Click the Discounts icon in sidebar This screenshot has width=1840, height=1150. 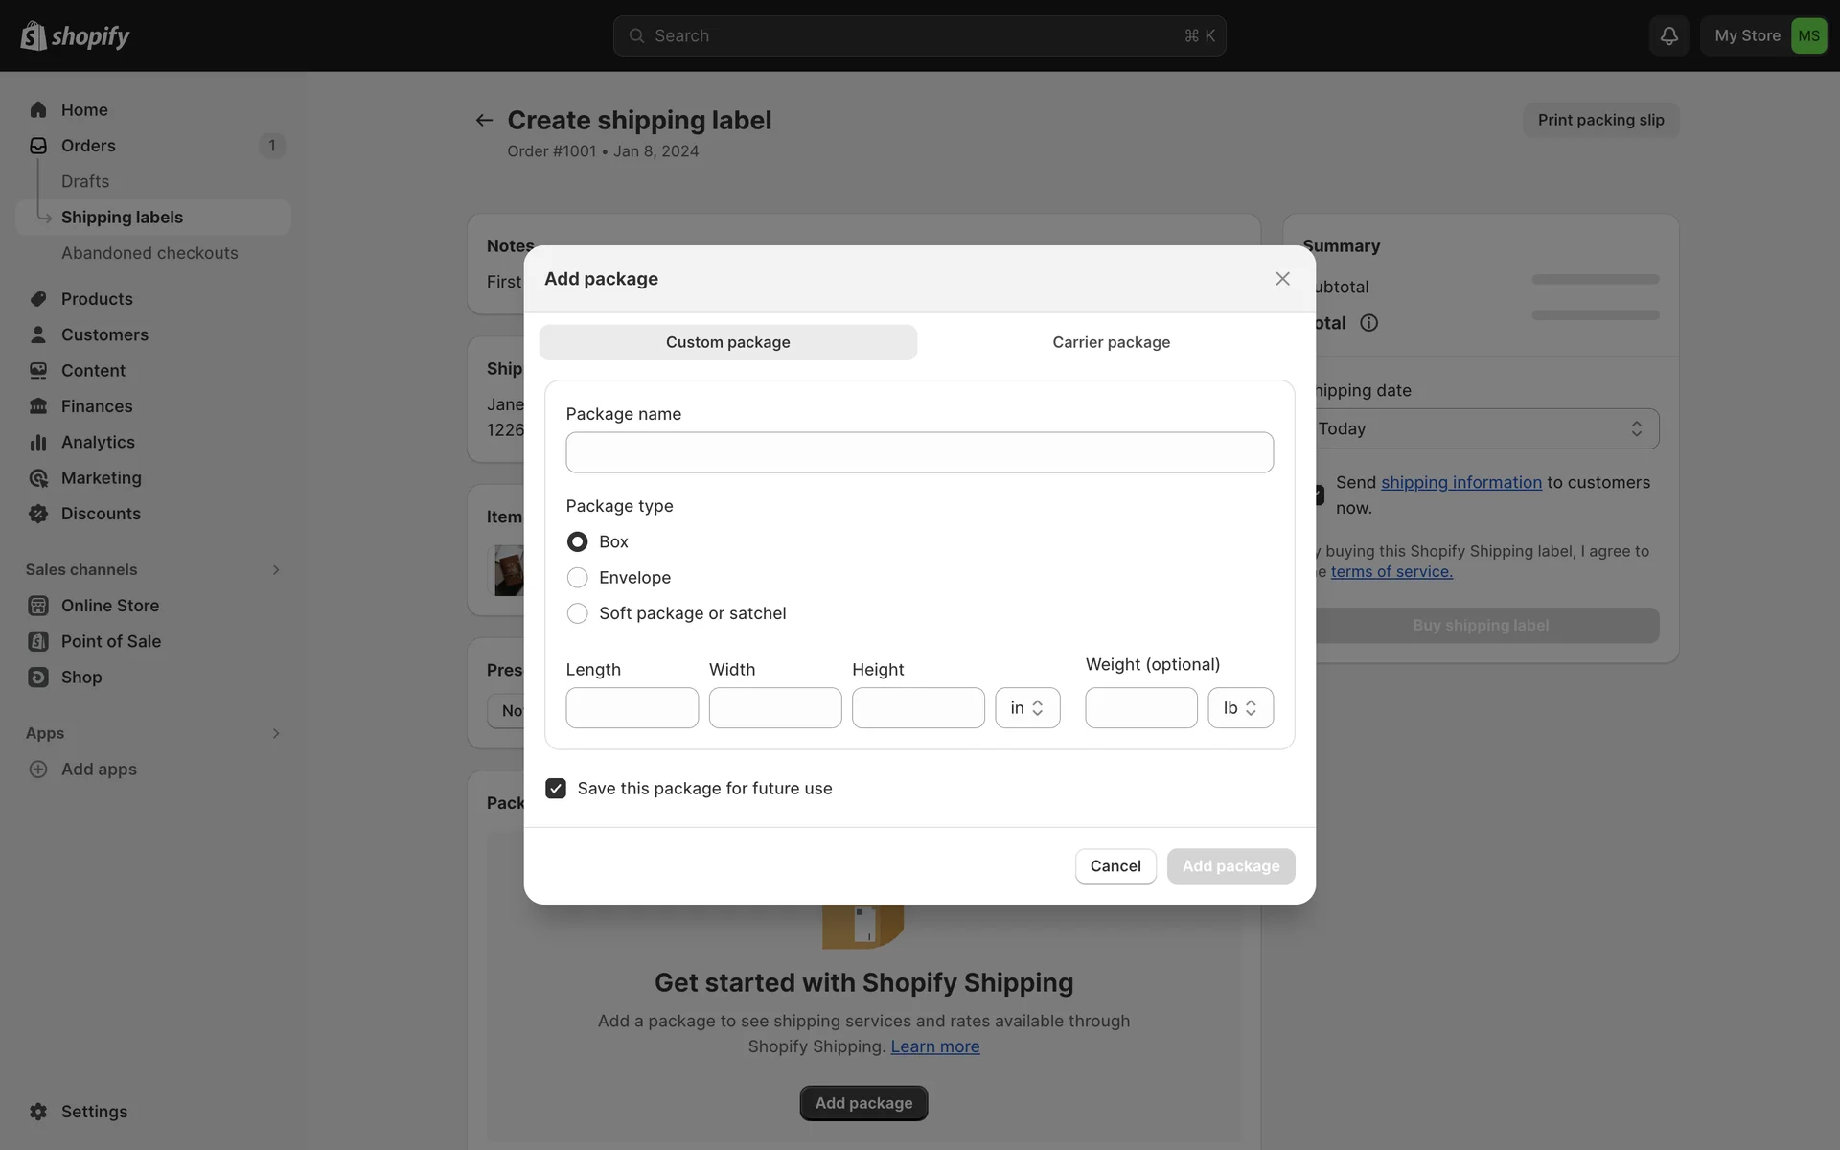(x=38, y=514)
